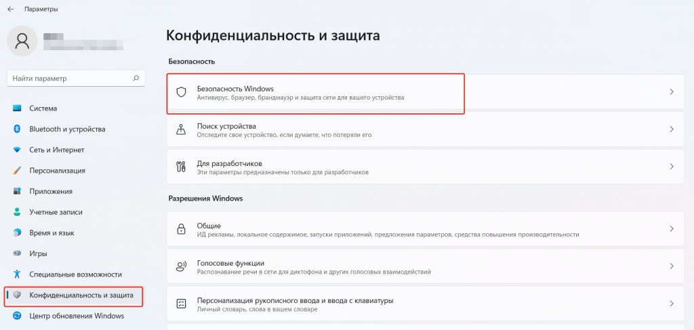Viewport: 694px width, 330px height.
Task: Click the gamepad icon for Игры
Action: [17, 253]
